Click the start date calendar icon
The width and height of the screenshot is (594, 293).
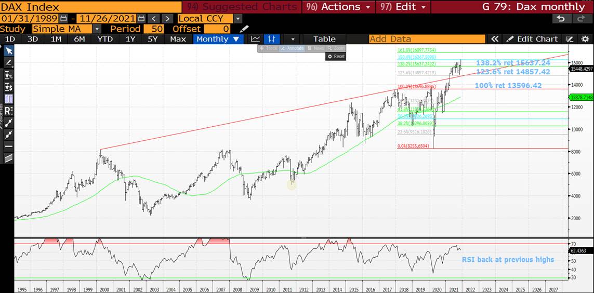click(64, 18)
